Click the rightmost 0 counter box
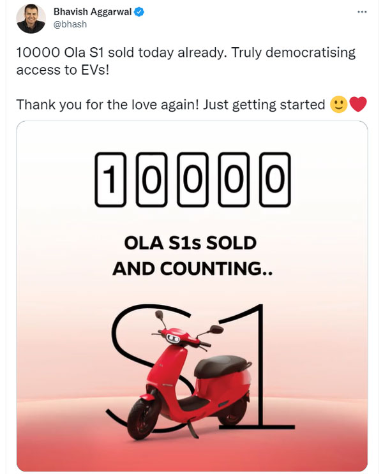 [x=274, y=180]
